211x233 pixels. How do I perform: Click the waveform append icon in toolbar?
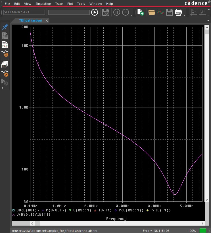(x=161, y=12)
